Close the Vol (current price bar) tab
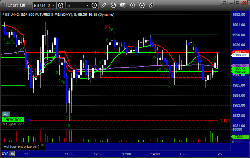Screen dimensions: 250x158 (42, 145)
